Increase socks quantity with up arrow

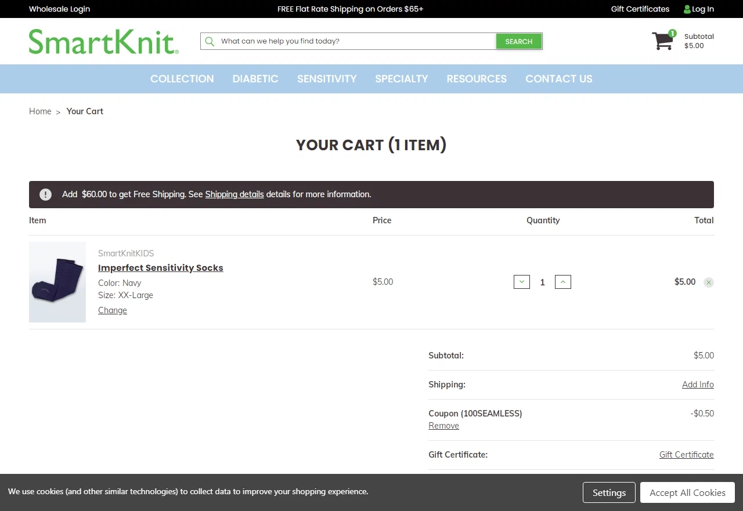(563, 282)
